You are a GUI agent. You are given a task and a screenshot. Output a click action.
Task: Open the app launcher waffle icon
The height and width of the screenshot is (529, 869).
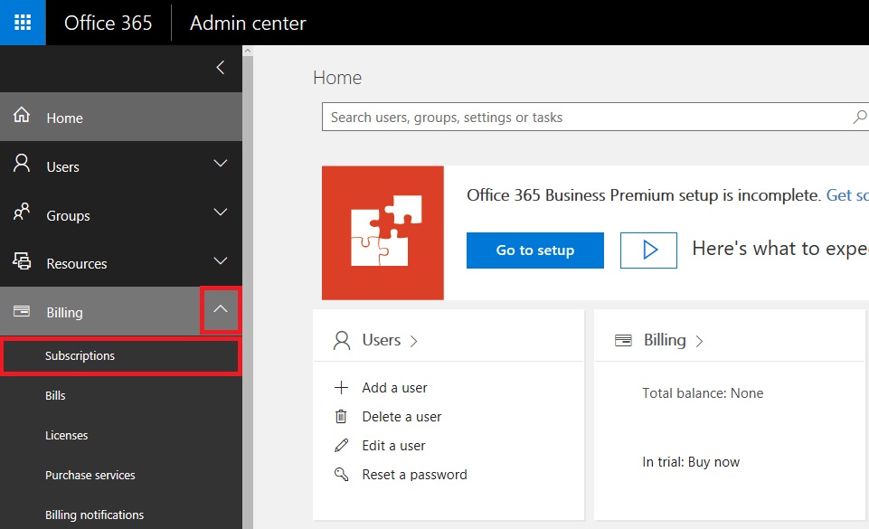coord(23,23)
